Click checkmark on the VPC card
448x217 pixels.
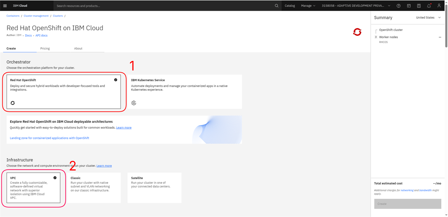[x=55, y=178]
